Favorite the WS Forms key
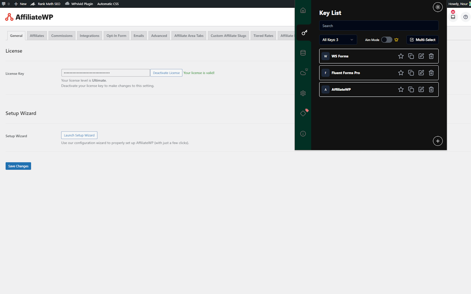Image resolution: width=471 pixels, height=294 pixels. tap(401, 56)
